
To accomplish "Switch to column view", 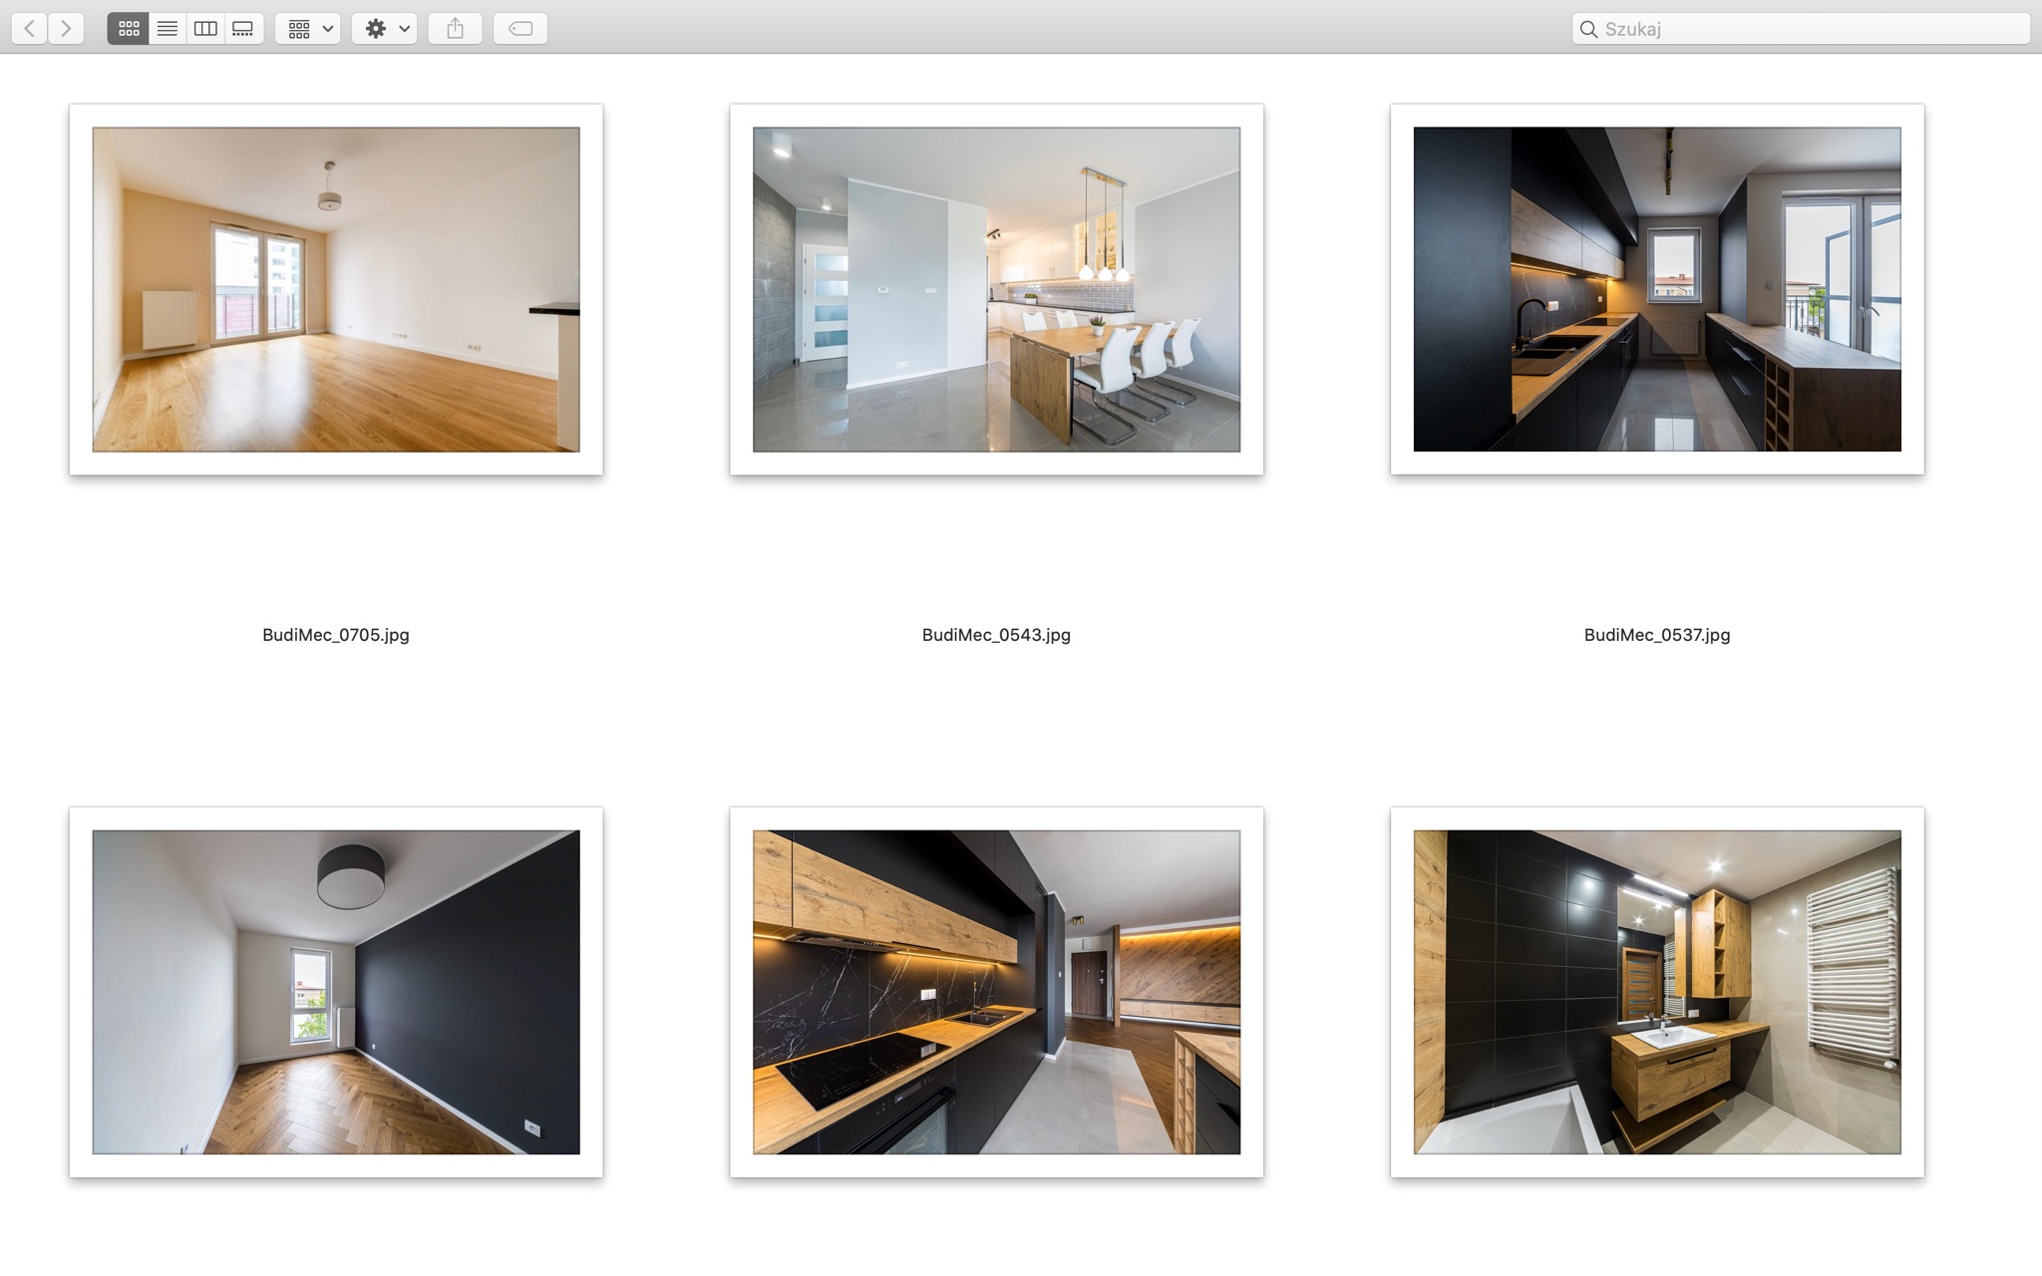I will point(205,29).
